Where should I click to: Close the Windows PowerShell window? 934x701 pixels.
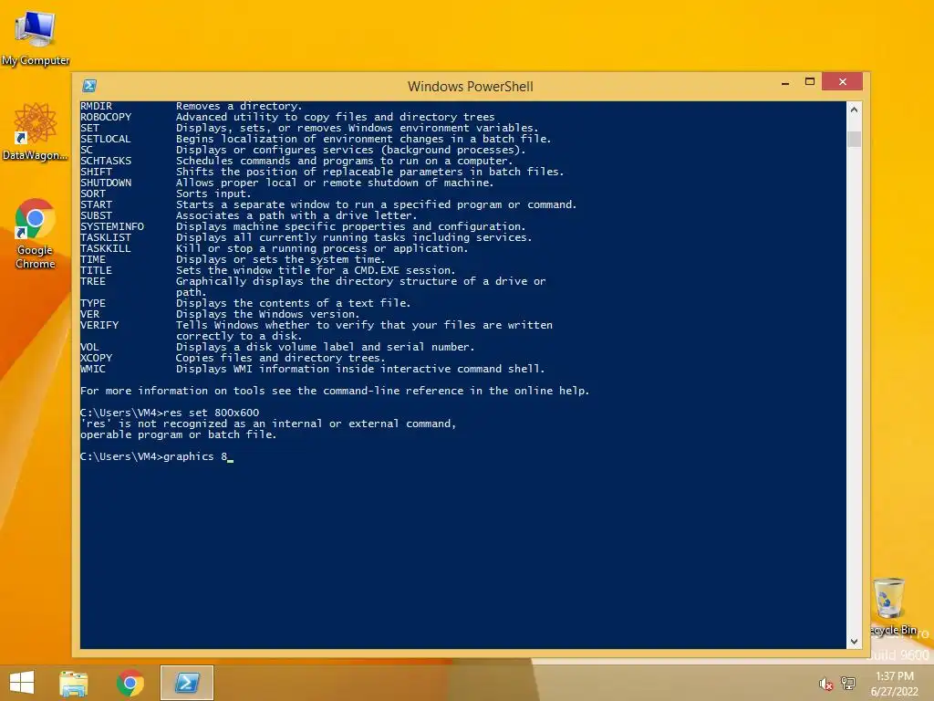(x=842, y=81)
